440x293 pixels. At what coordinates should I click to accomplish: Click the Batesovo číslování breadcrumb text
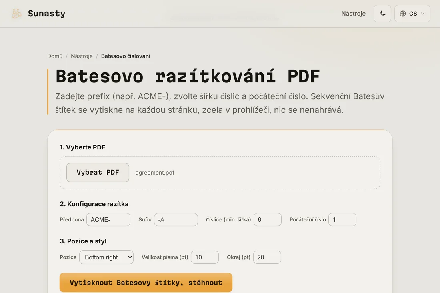click(126, 56)
